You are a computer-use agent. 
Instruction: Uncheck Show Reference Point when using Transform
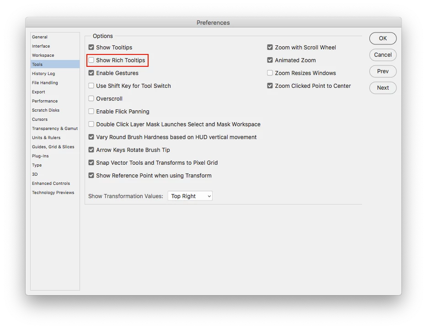(91, 176)
